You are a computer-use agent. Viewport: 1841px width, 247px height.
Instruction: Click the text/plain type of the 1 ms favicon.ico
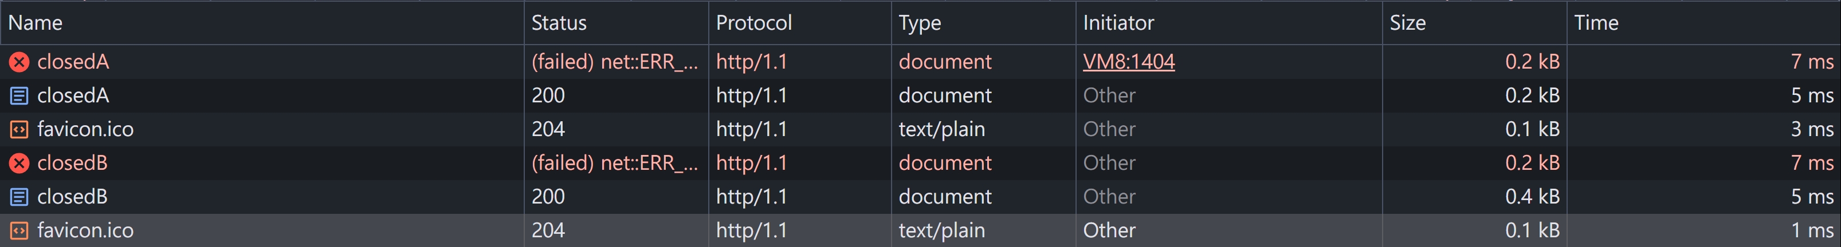click(942, 230)
